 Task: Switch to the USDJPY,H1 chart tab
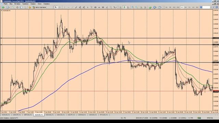[x=72, y=115]
